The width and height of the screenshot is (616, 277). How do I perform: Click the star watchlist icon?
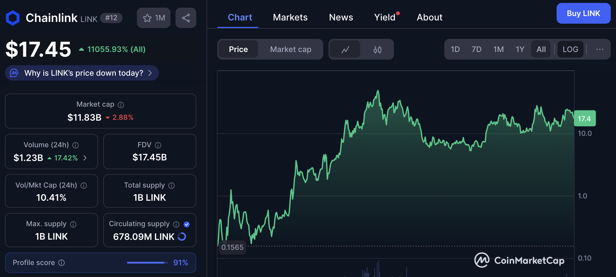(x=147, y=18)
